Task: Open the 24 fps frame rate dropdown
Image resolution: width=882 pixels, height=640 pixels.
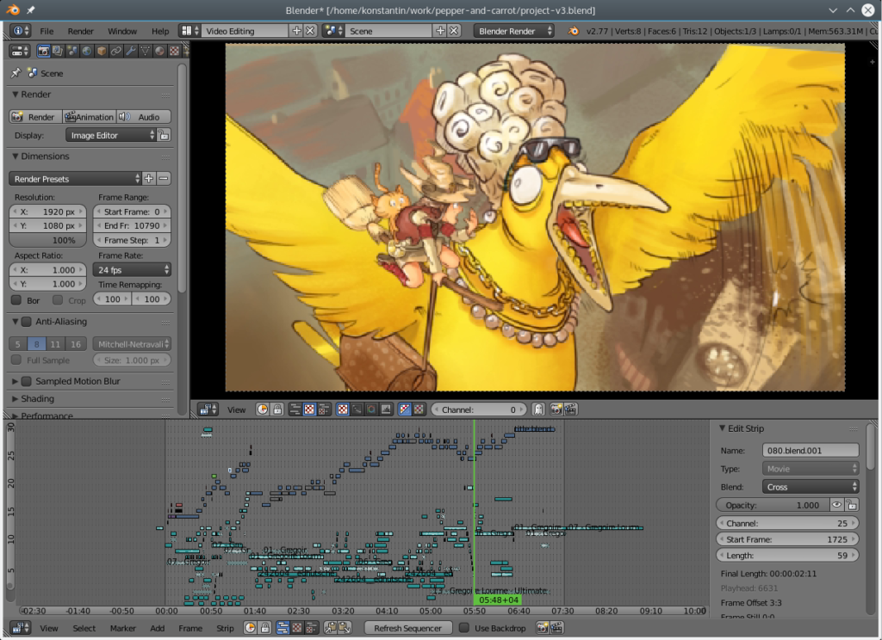Action: [x=132, y=270]
